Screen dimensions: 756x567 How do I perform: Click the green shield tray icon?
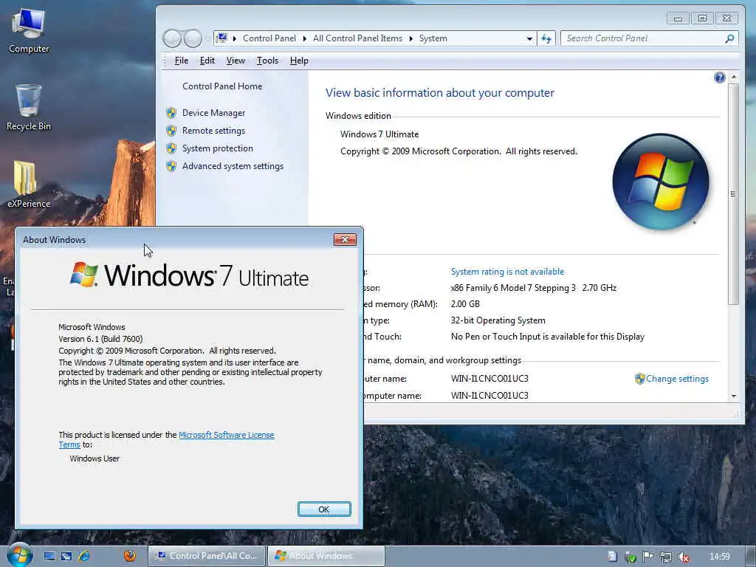point(630,557)
